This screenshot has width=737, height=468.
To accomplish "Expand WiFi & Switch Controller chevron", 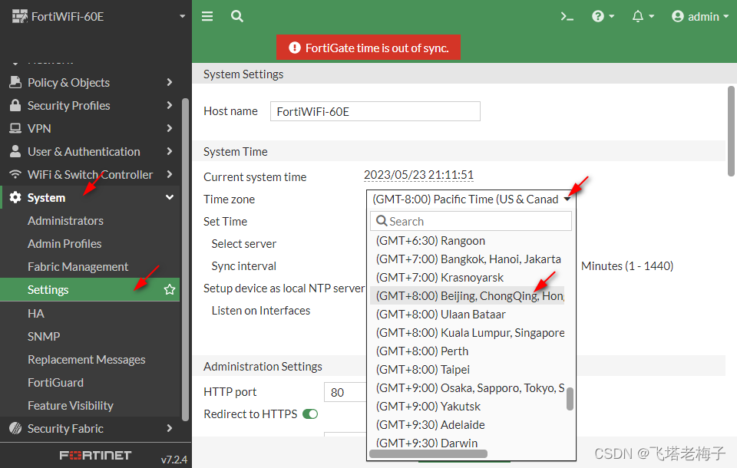I will 170,174.
